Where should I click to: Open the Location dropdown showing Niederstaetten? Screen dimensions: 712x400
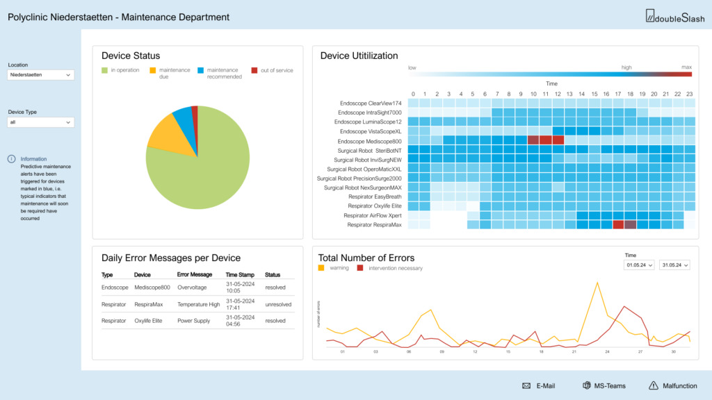pyautogui.click(x=40, y=75)
